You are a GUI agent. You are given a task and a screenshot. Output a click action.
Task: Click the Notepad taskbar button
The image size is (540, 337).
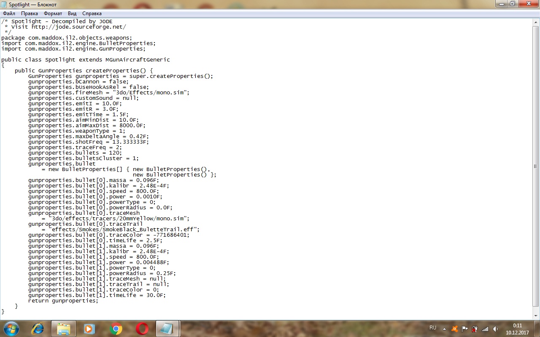pyautogui.click(x=168, y=329)
